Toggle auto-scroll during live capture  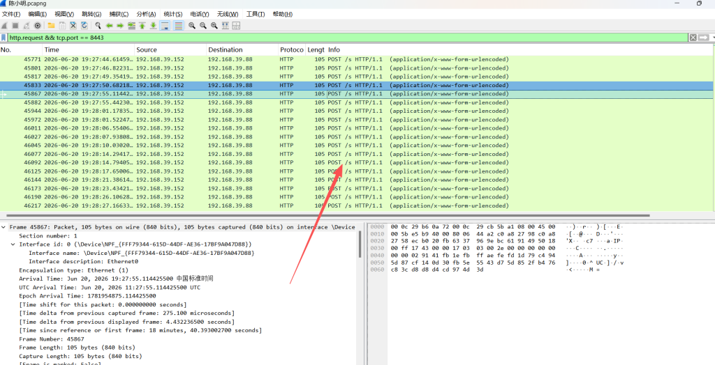click(165, 26)
